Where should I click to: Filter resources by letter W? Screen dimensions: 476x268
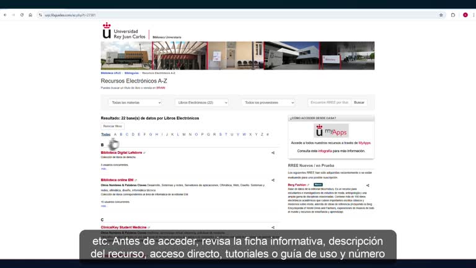(x=244, y=135)
